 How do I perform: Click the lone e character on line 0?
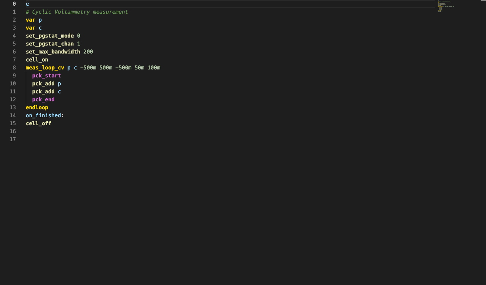coord(27,4)
